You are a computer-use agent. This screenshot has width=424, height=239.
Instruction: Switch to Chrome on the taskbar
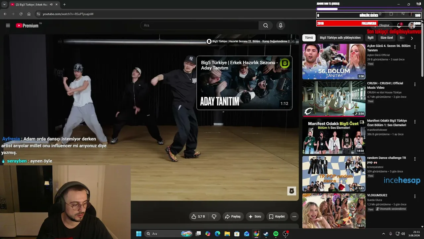point(256,234)
